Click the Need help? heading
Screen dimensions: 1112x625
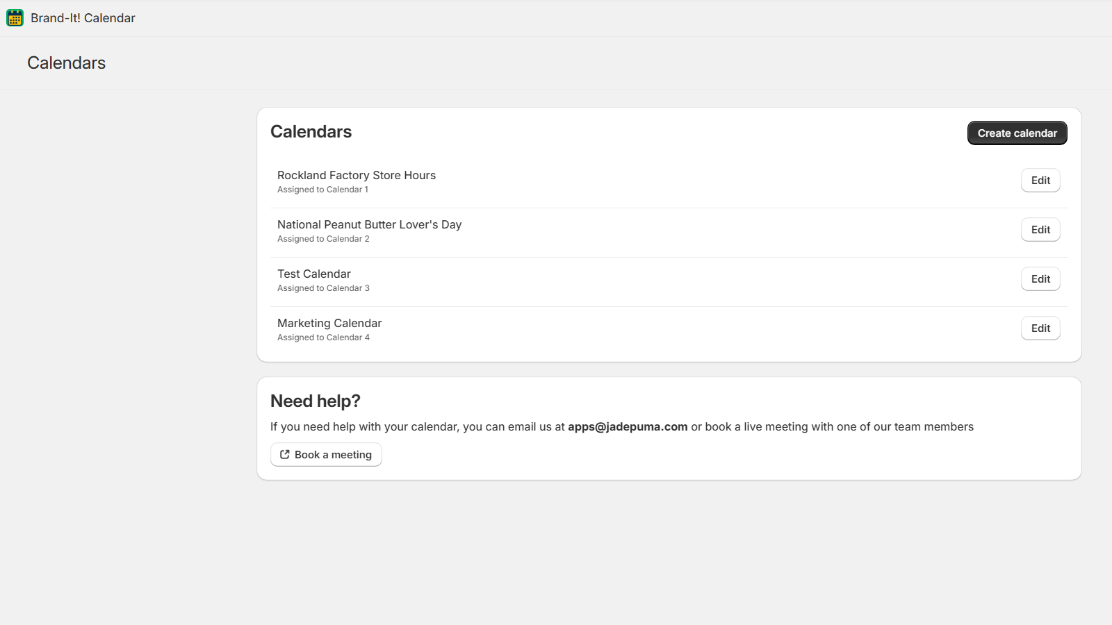(x=316, y=401)
